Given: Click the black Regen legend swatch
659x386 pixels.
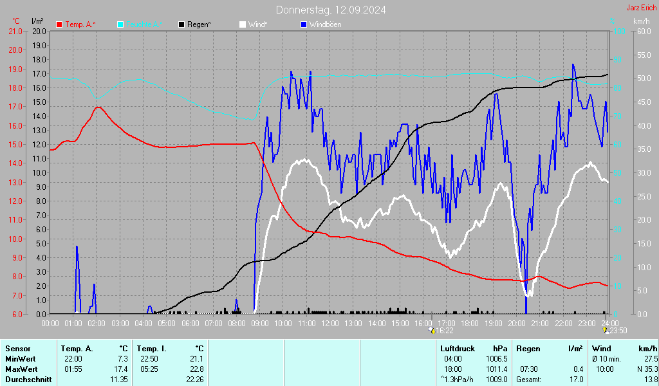Looking at the screenshot, I should [x=181, y=24].
